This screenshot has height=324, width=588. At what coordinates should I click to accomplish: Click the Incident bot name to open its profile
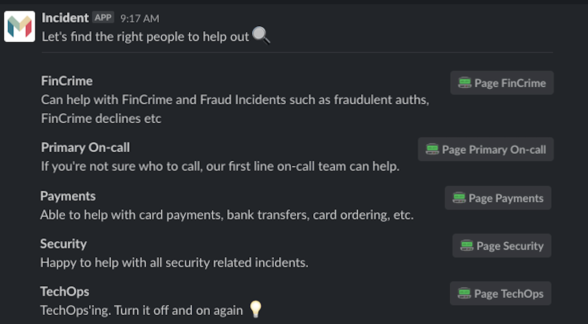(x=64, y=17)
